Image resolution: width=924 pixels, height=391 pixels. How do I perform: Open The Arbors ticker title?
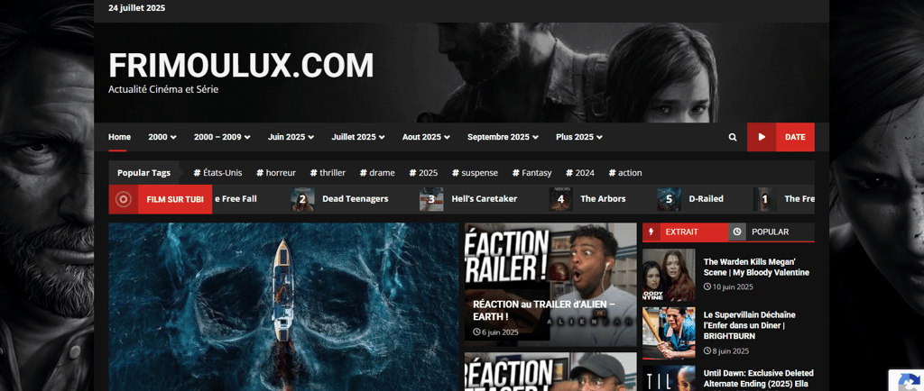click(603, 199)
